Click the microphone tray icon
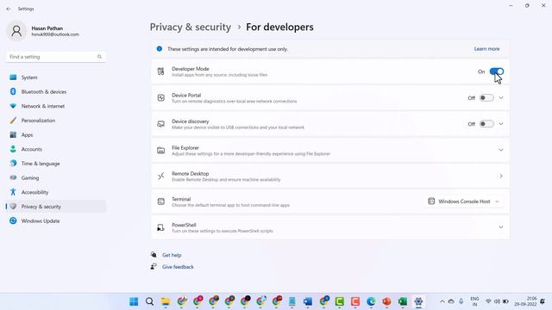The width and height of the screenshot is (552, 310). tap(461, 301)
